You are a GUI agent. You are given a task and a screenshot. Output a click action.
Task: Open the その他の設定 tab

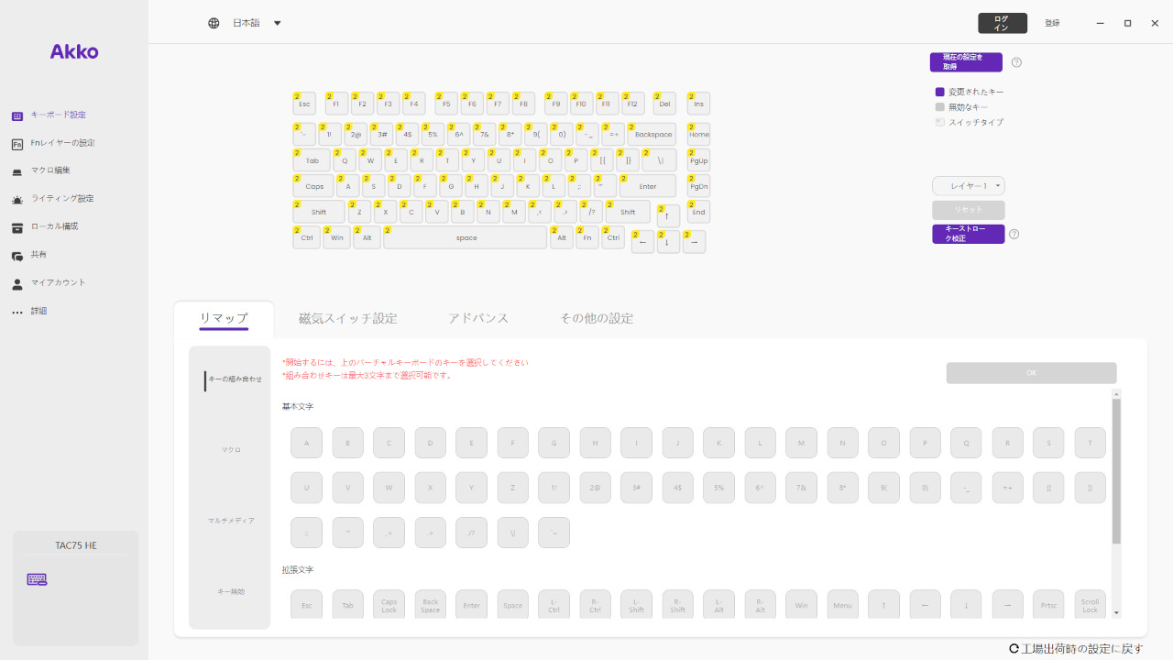(597, 319)
